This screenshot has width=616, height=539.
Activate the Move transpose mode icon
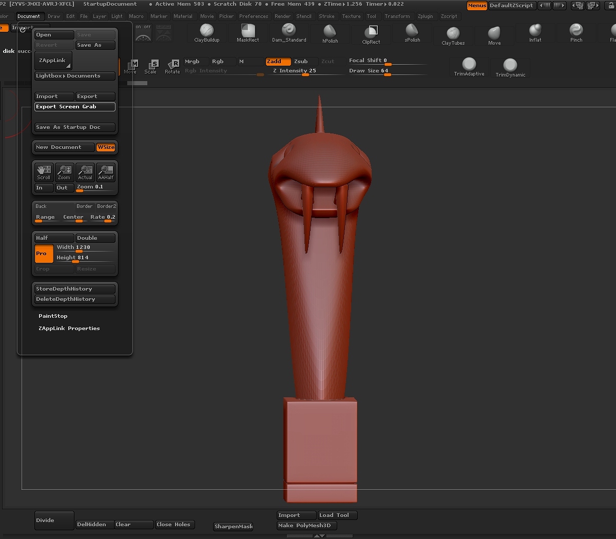[x=132, y=67]
